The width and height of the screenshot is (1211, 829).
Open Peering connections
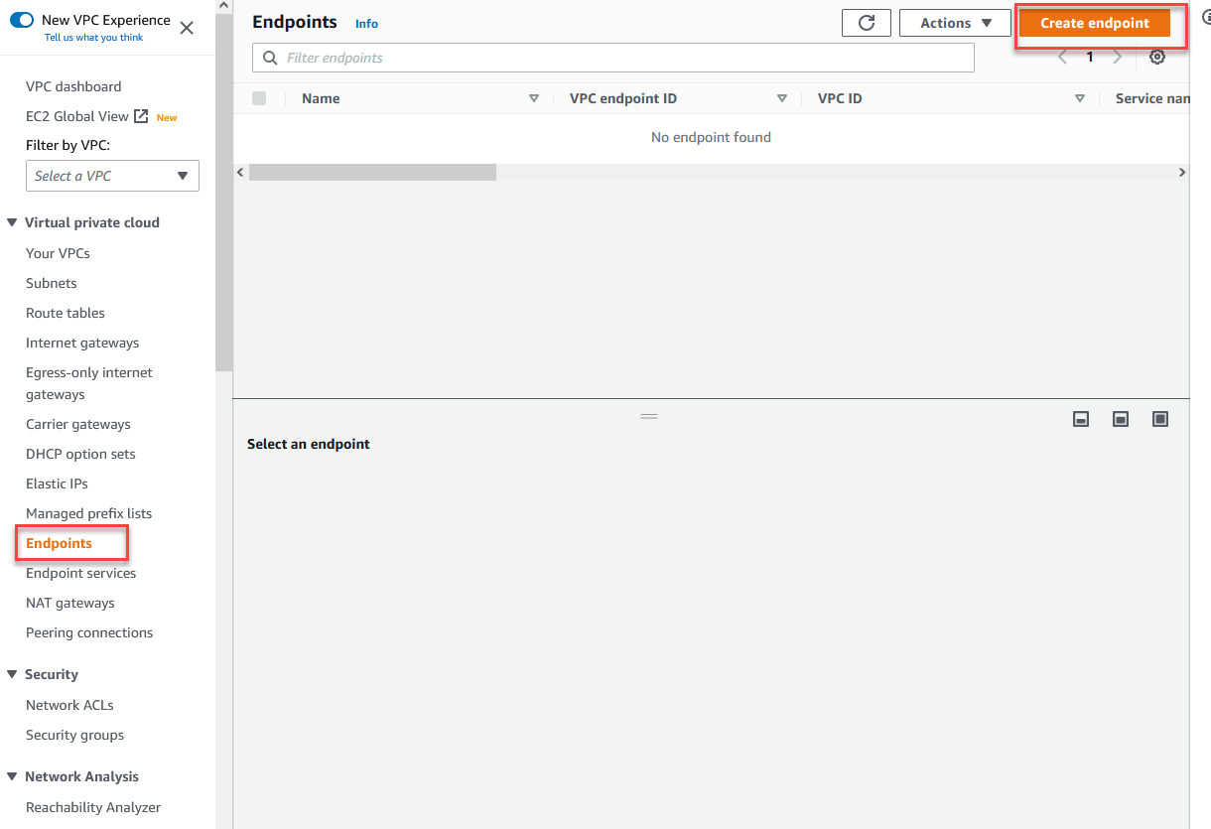click(89, 632)
